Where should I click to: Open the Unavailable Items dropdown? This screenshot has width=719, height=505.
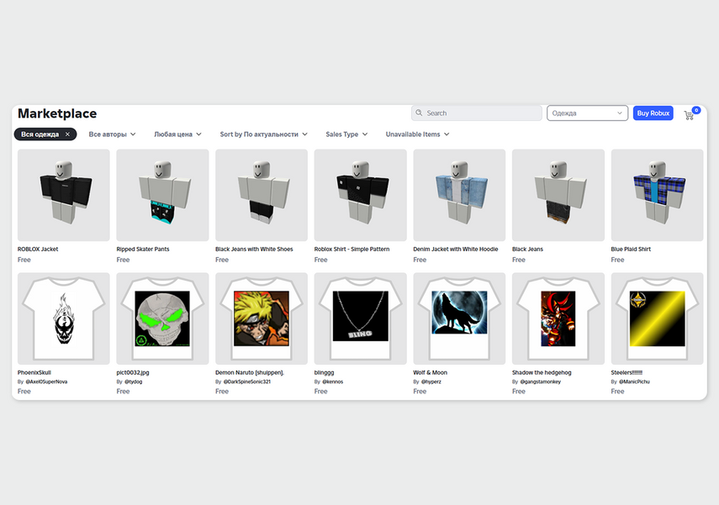pos(416,134)
